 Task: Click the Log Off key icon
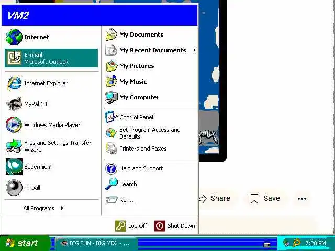coord(120,226)
